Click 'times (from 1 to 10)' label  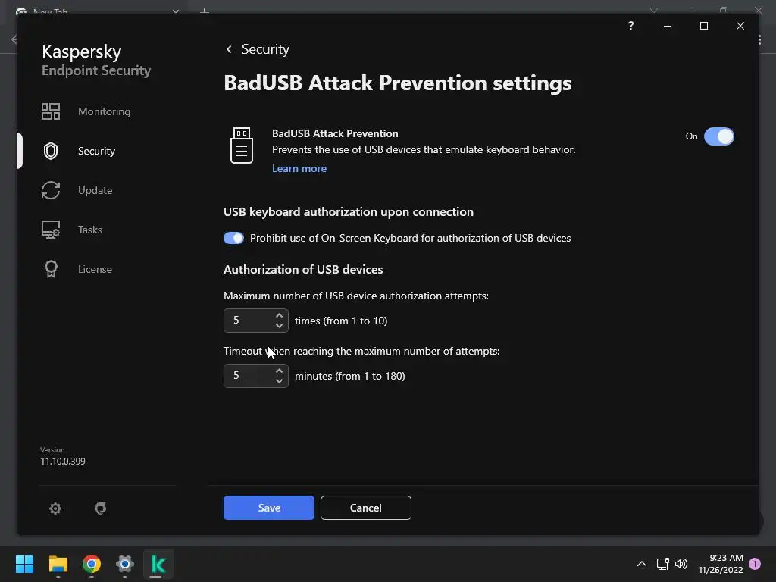point(341,321)
